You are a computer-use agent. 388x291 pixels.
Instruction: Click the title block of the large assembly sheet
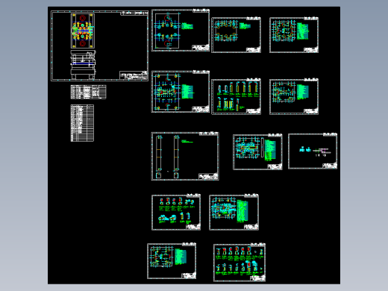coord(134,75)
